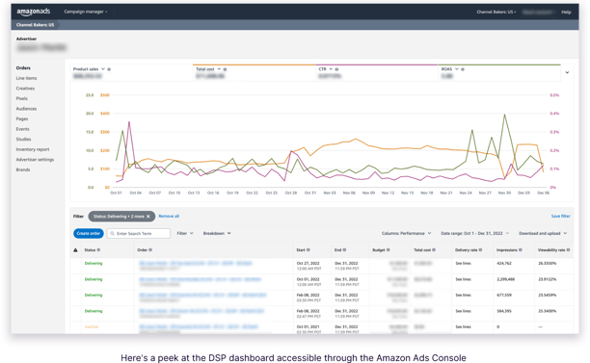Click the Delivery rate column header
The height and width of the screenshot is (363, 590).
click(x=467, y=250)
